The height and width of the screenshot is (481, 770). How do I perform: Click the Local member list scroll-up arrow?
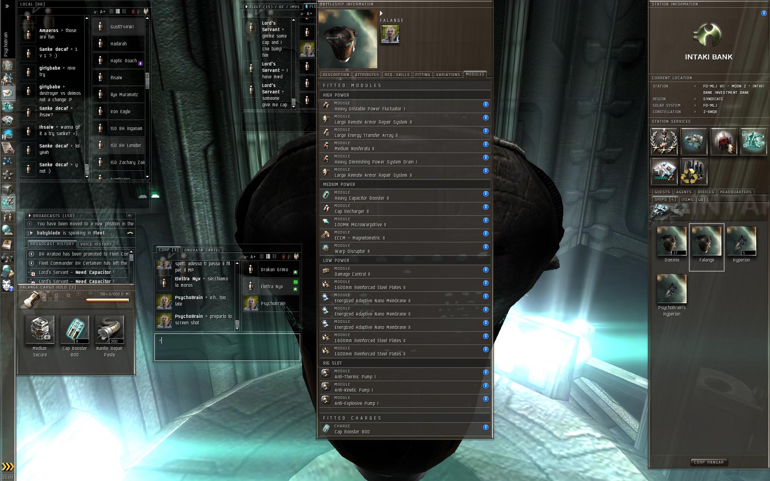pyautogui.click(x=147, y=18)
